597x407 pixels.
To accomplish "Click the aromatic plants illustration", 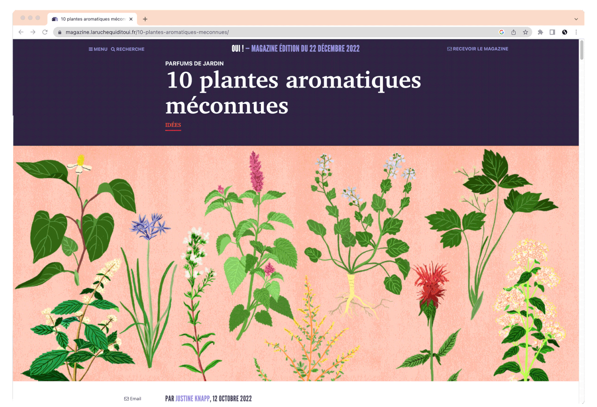I will pos(296,263).
